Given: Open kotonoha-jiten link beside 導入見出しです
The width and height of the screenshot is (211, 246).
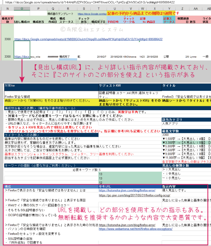Looking at the screenshot, I should (127, 190).
